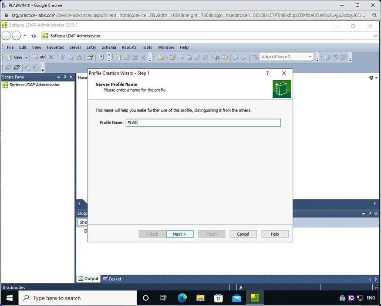Click the Help question mark toolbar icon
This screenshot has height=306, width=381.
pyautogui.click(x=101, y=57)
